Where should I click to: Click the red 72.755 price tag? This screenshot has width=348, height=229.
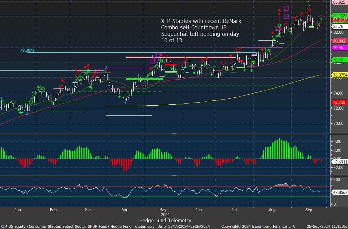click(x=339, y=102)
